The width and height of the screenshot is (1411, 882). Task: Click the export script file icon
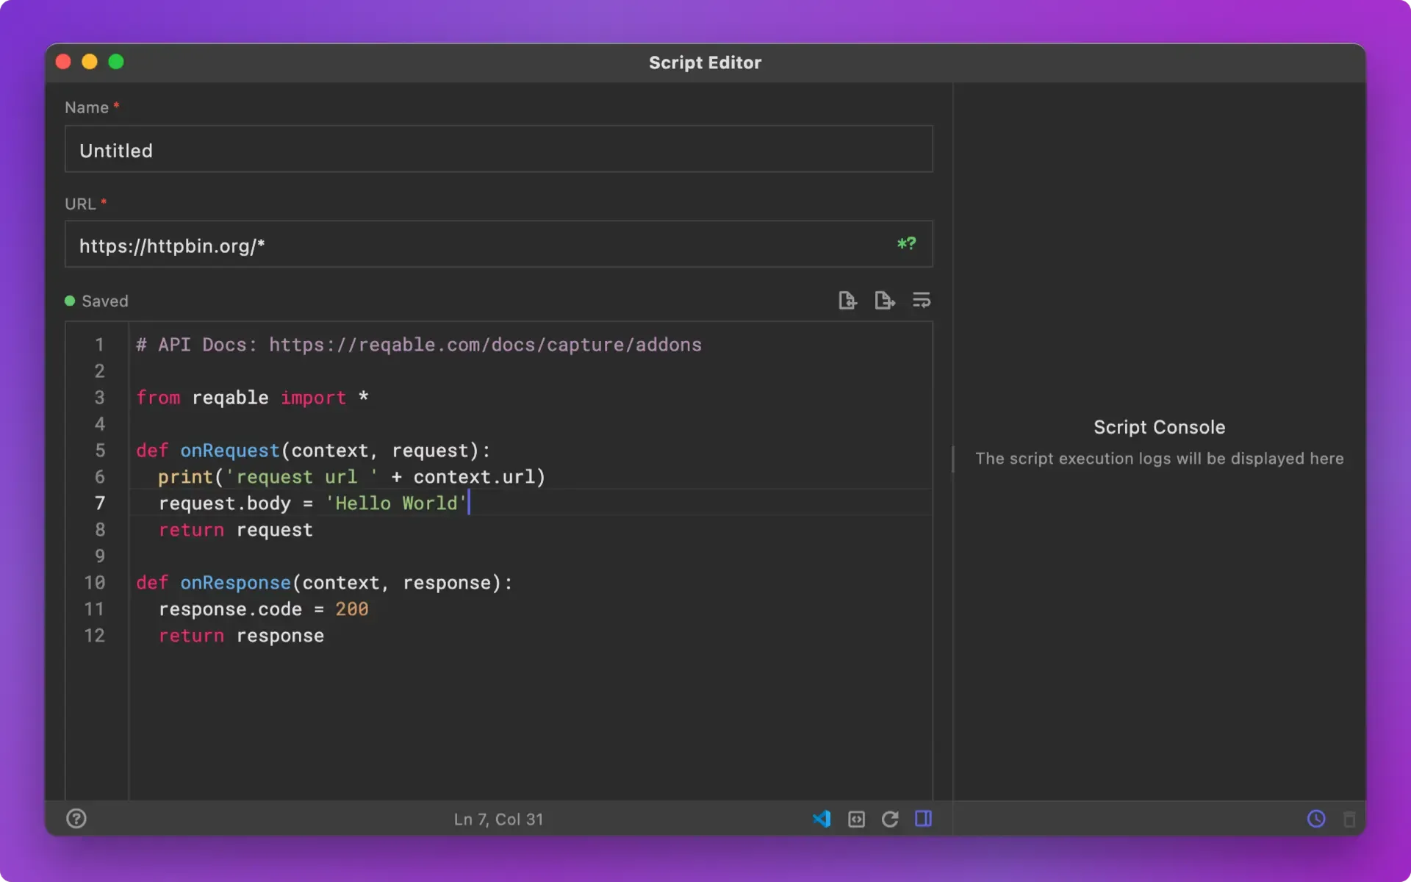point(884,301)
